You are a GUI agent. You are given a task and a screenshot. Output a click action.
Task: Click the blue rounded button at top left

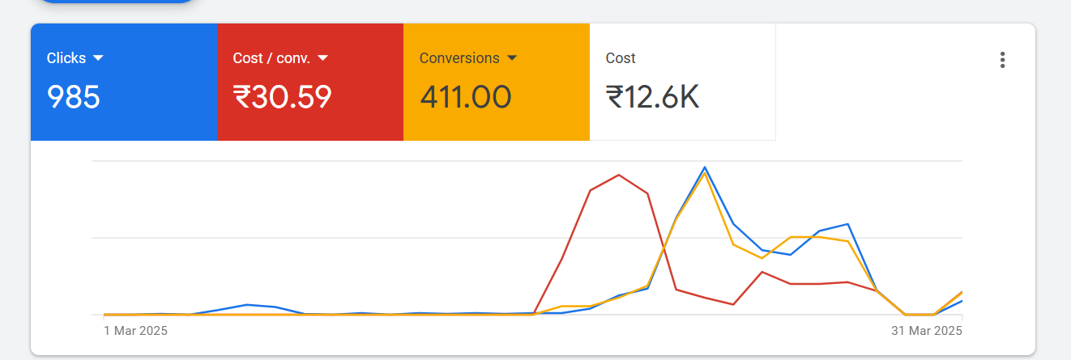point(117,2)
